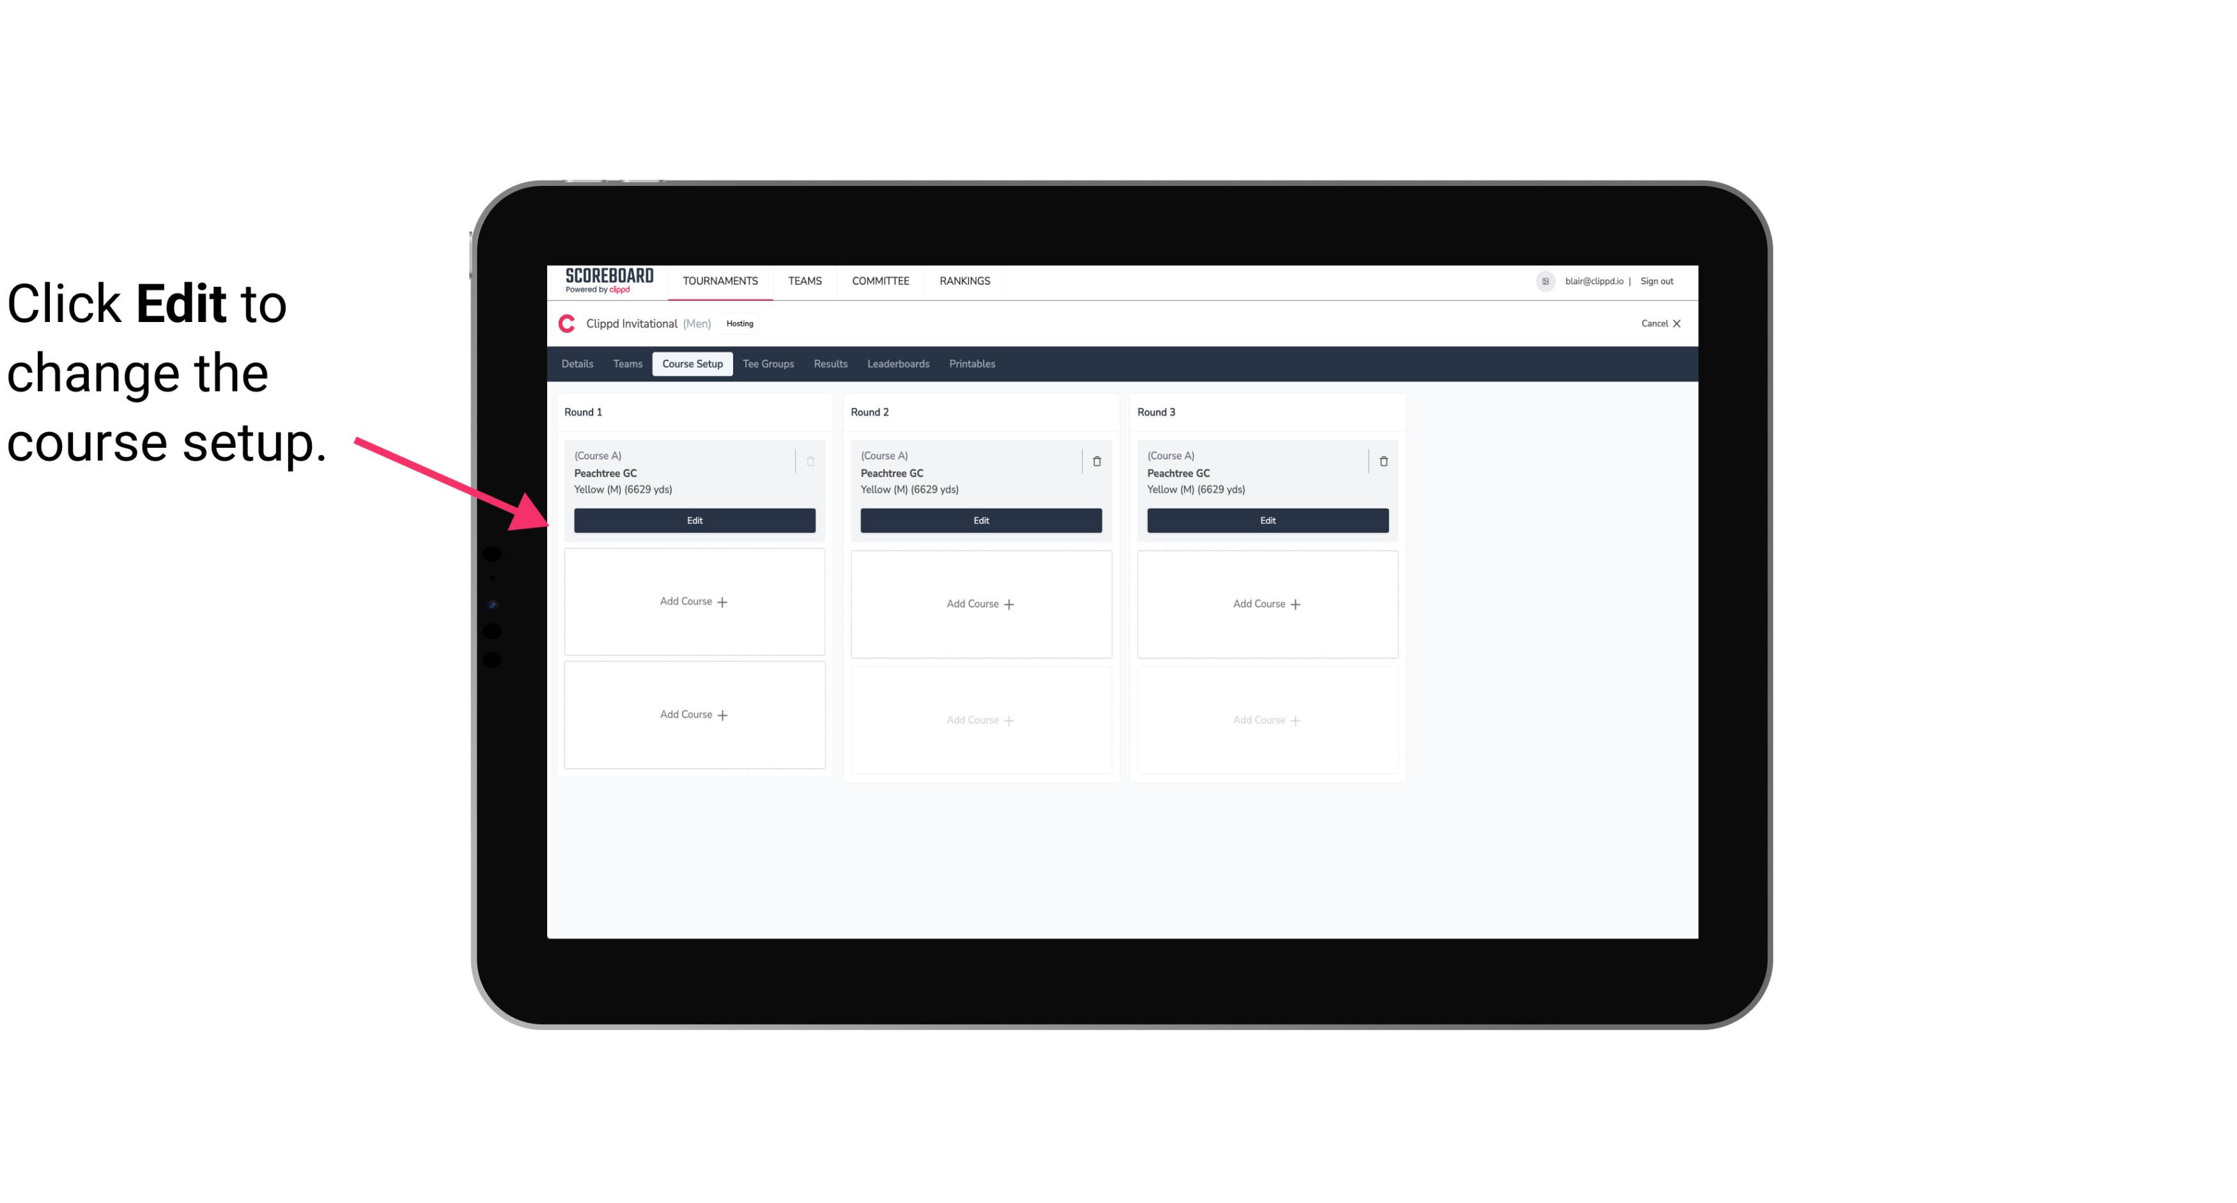Switch to the Results tab
The height and width of the screenshot is (1203, 2237).
coord(831,364)
